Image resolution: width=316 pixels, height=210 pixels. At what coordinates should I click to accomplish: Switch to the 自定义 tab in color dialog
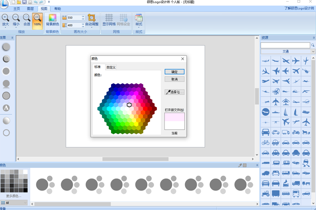click(111, 67)
